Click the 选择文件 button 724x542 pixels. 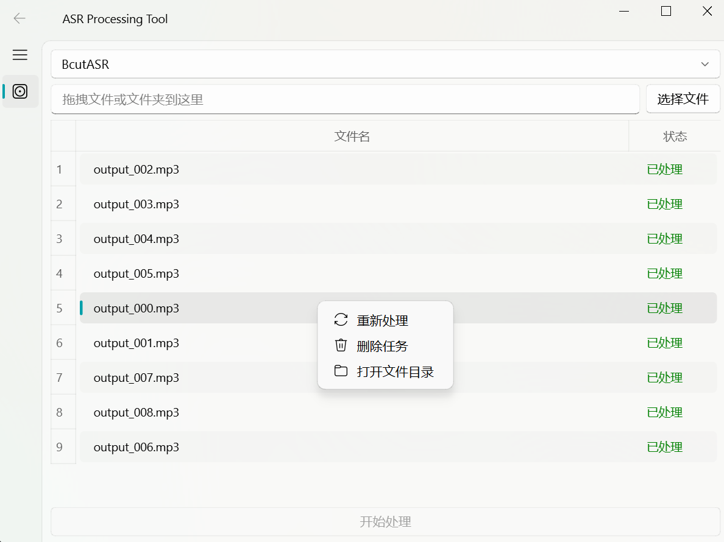tap(683, 99)
